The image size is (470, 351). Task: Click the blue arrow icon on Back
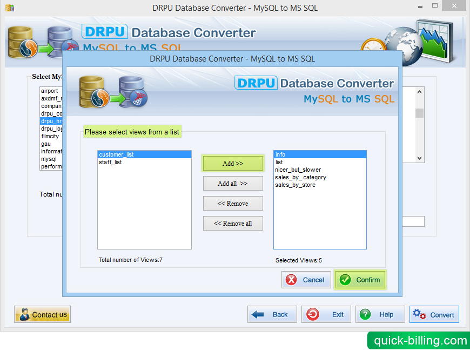[258, 314]
